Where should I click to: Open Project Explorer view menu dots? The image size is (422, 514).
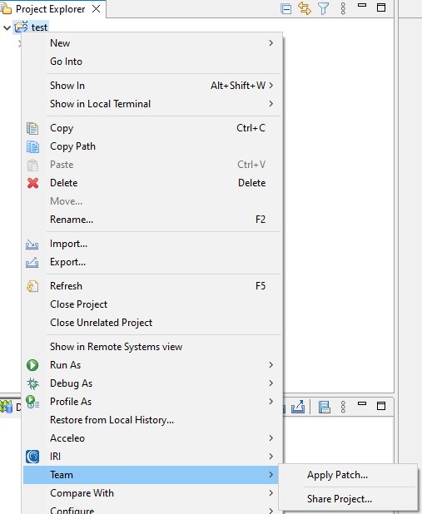coord(343,8)
